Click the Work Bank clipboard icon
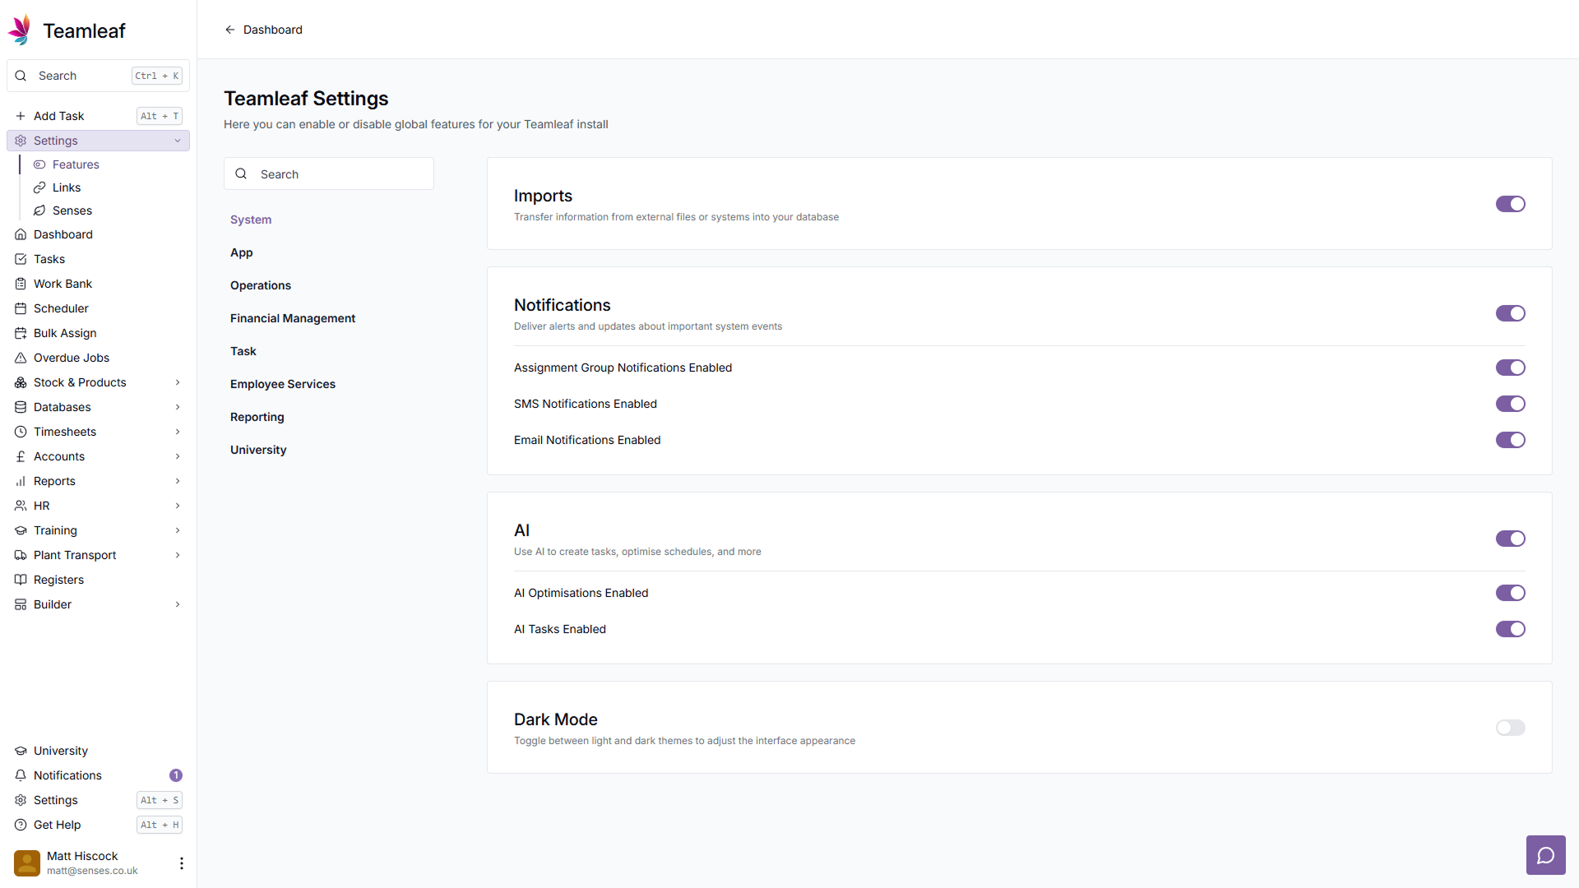This screenshot has width=1579, height=888. coord(21,284)
